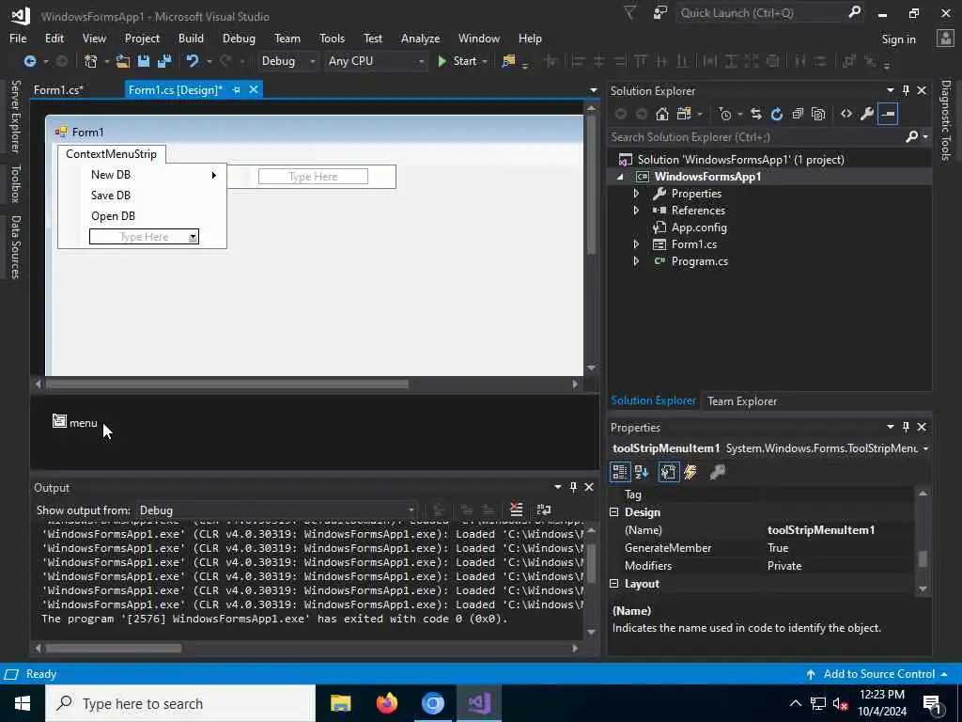Click the Pending Changes Filter clock icon

click(725, 114)
